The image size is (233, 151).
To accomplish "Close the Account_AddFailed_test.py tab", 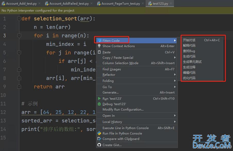I will [x=91, y=3].
